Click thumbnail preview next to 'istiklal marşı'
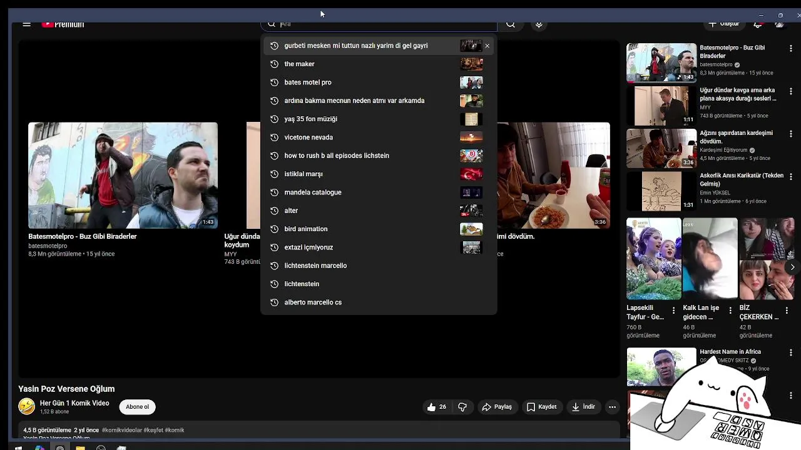The height and width of the screenshot is (450, 801). [471, 174]
